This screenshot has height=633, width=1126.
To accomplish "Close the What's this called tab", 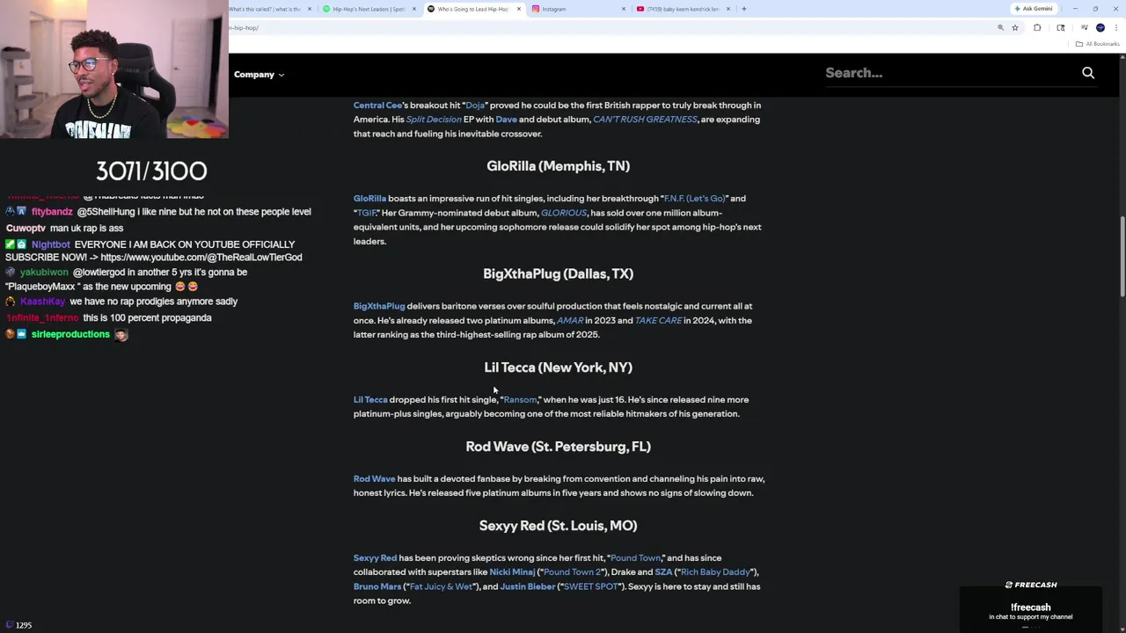I will (309, 9).
